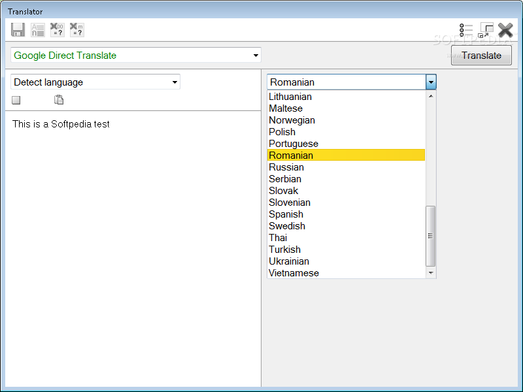Select Maltese from the language list
523x392 pixels.
(x=346, y=108)
